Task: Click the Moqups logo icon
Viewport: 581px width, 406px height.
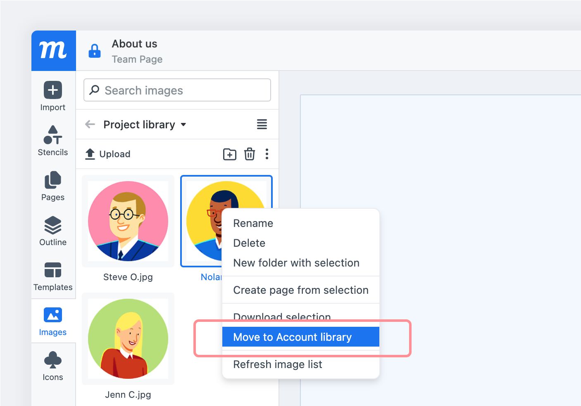Action: tap(53, 50)
